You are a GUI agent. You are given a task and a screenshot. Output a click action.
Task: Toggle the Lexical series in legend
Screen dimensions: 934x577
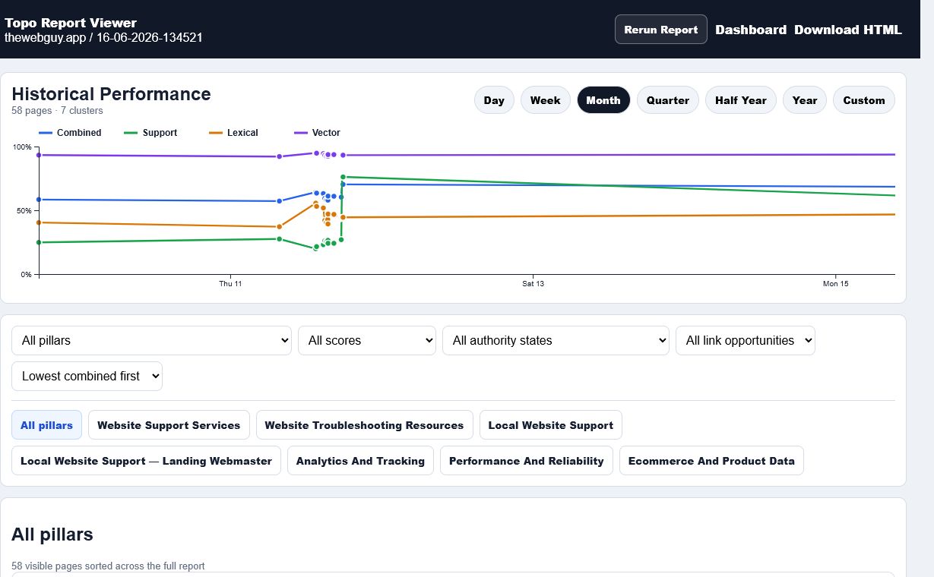(233, 133)
